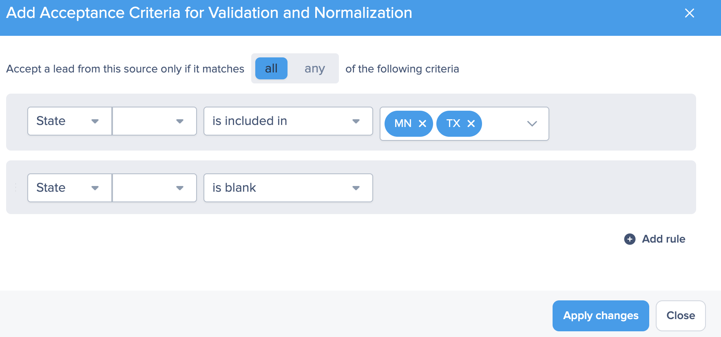Remove the TX state tag

point(471,124)
